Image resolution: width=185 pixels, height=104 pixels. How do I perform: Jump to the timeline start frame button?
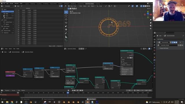point(73,90)
